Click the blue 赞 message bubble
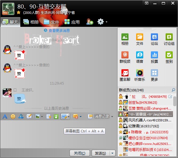Image resolution: width=178 pixels, height=158 pixels. pos(20,98)
